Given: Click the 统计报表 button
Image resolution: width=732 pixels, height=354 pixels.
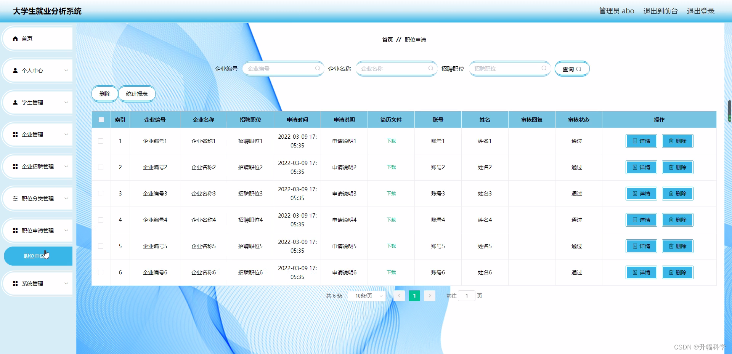Looking at the screenshot, I should click(136, 93).
